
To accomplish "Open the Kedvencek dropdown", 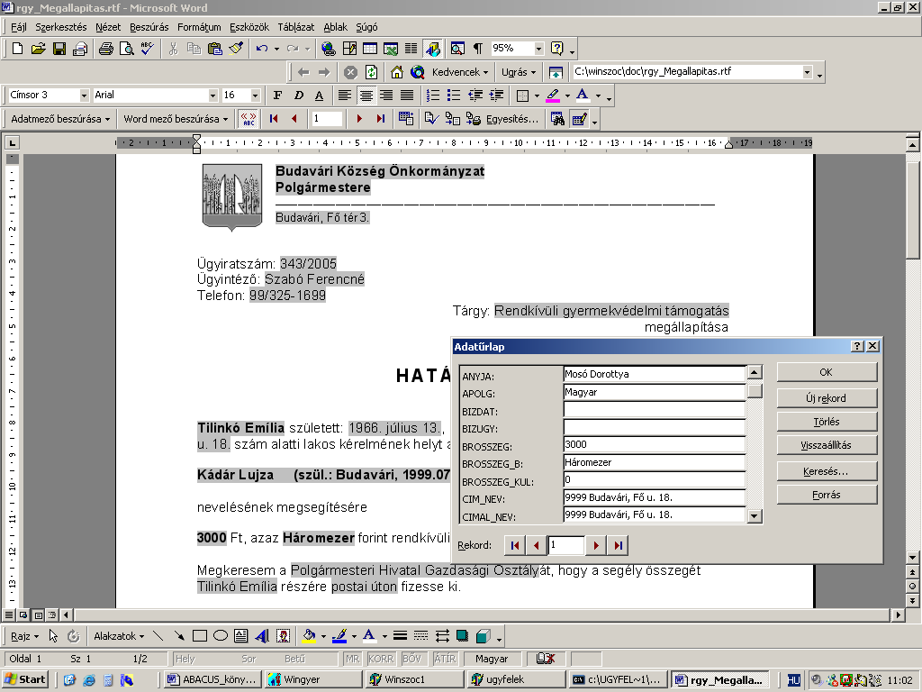I will coord(460,72).
